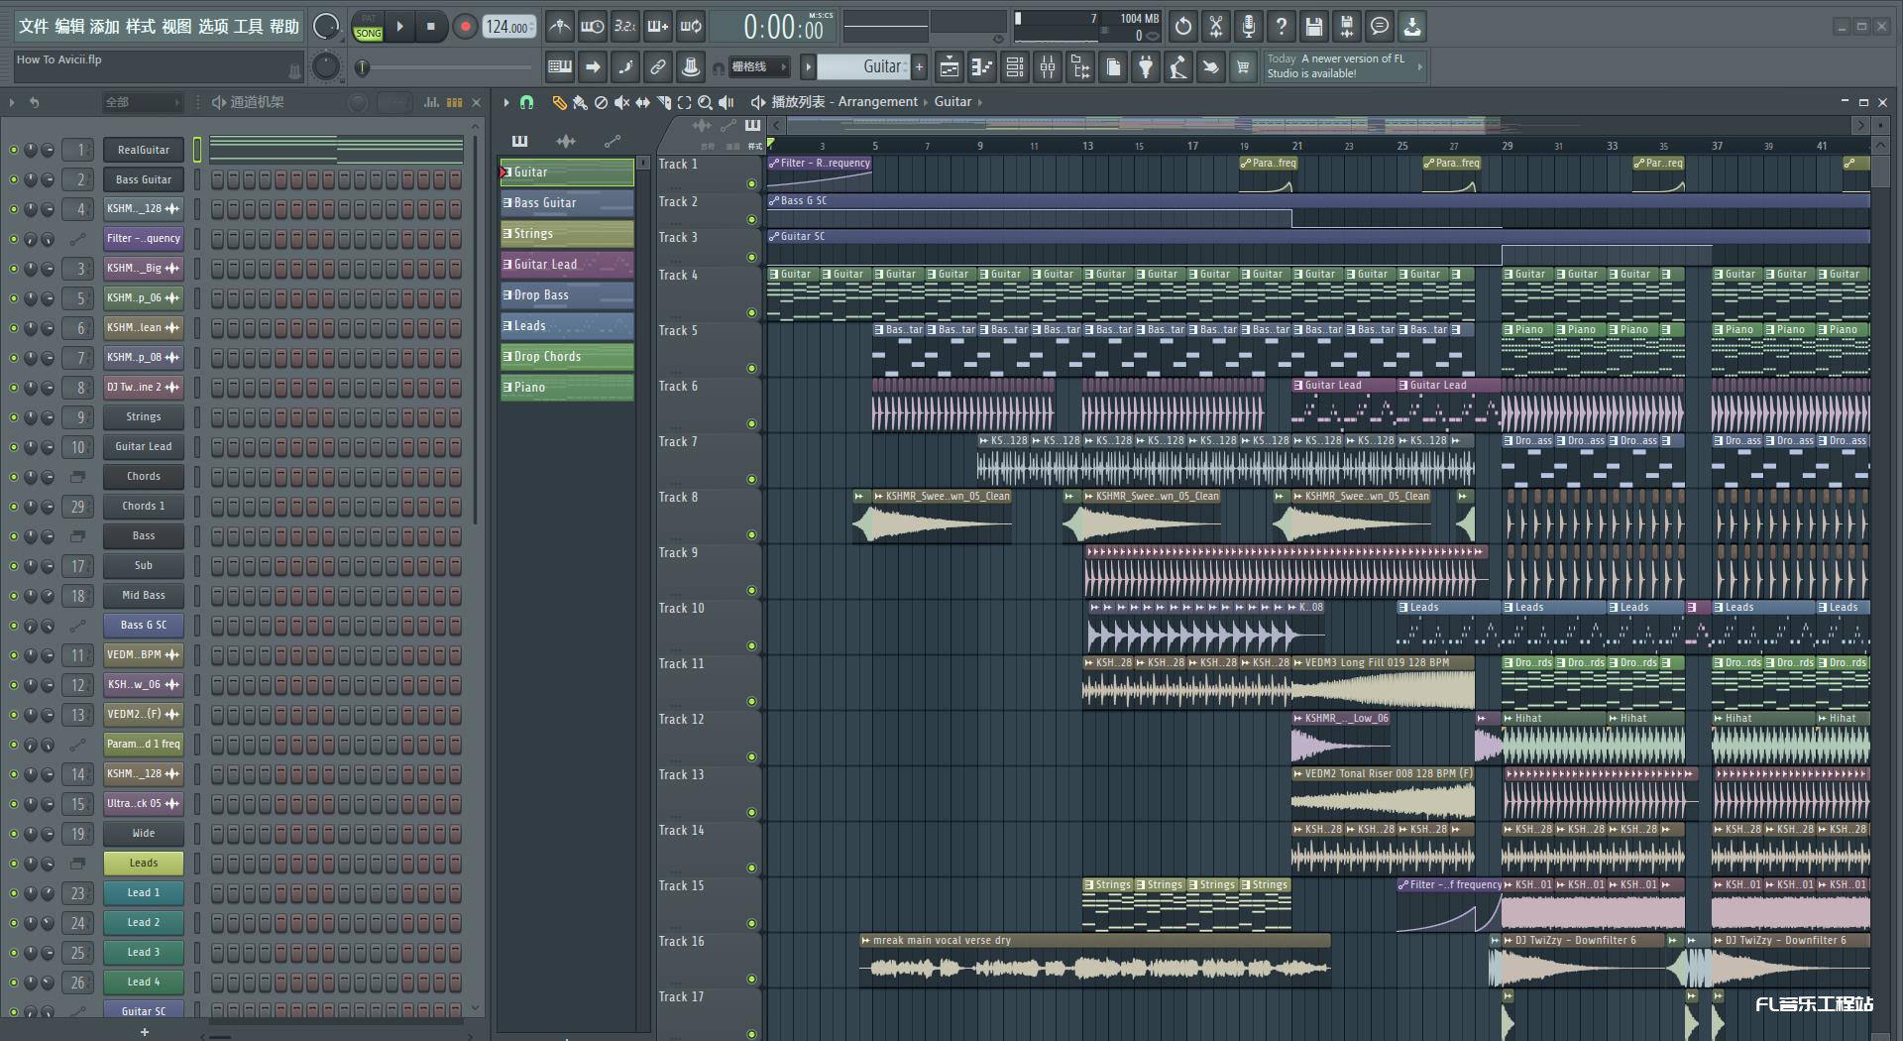The height and width of the screenshot is (1041, 1903).
Task: Mute Track 1 with its green LED
Action: tap(751, 183)
